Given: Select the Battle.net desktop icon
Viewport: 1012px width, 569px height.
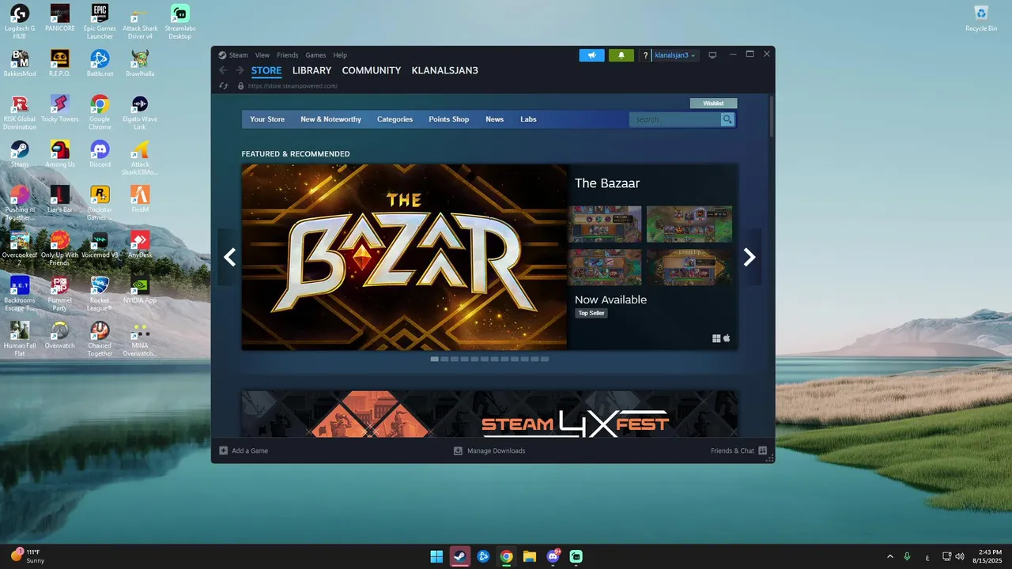Looking at the screenshot, I should (100, 63).
